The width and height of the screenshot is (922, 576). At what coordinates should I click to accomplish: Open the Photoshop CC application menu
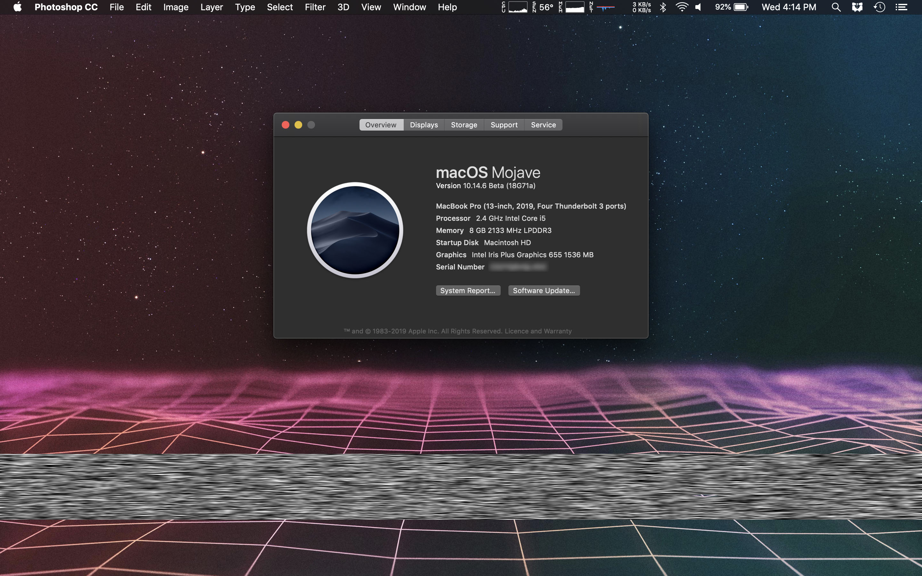[66, 7]
